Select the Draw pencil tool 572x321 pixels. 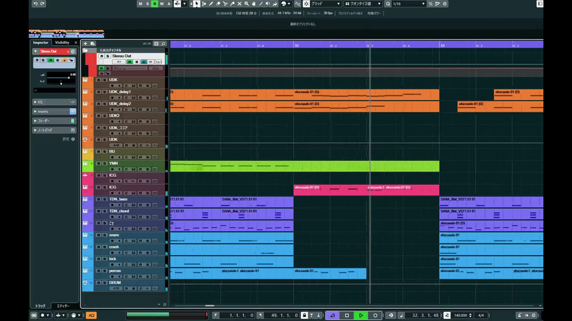pos(210,4)
